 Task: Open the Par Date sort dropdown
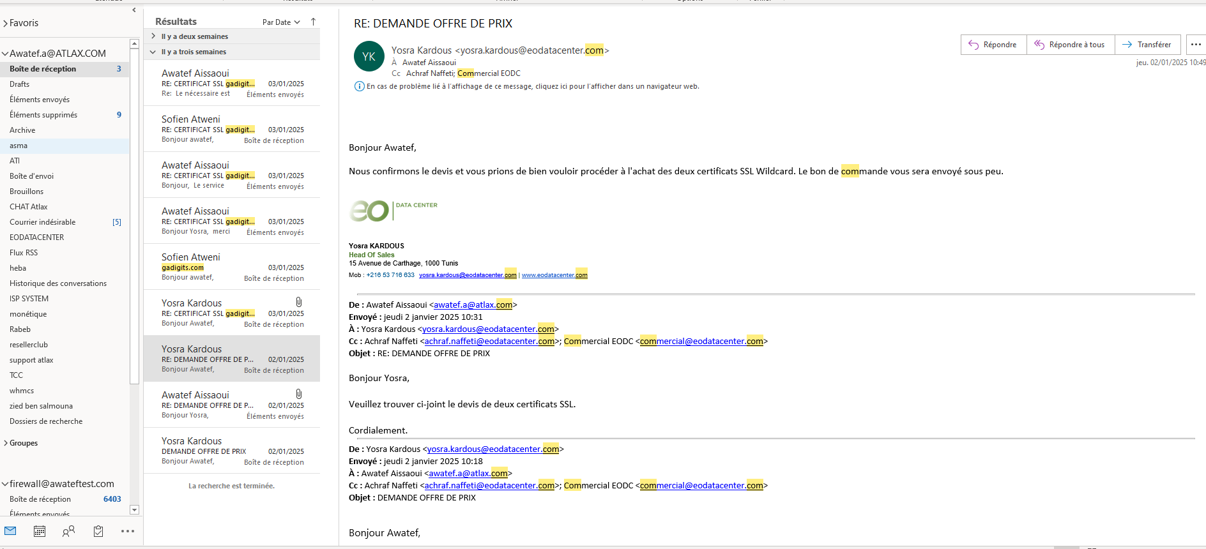[281, 22]
